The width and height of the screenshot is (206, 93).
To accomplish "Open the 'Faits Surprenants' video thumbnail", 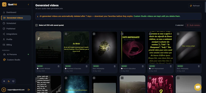I will [x=132, y=48].
